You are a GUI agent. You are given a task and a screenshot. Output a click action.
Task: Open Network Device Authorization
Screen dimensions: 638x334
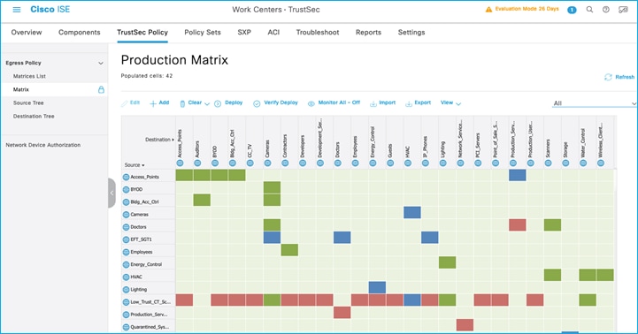click(43, 145)
